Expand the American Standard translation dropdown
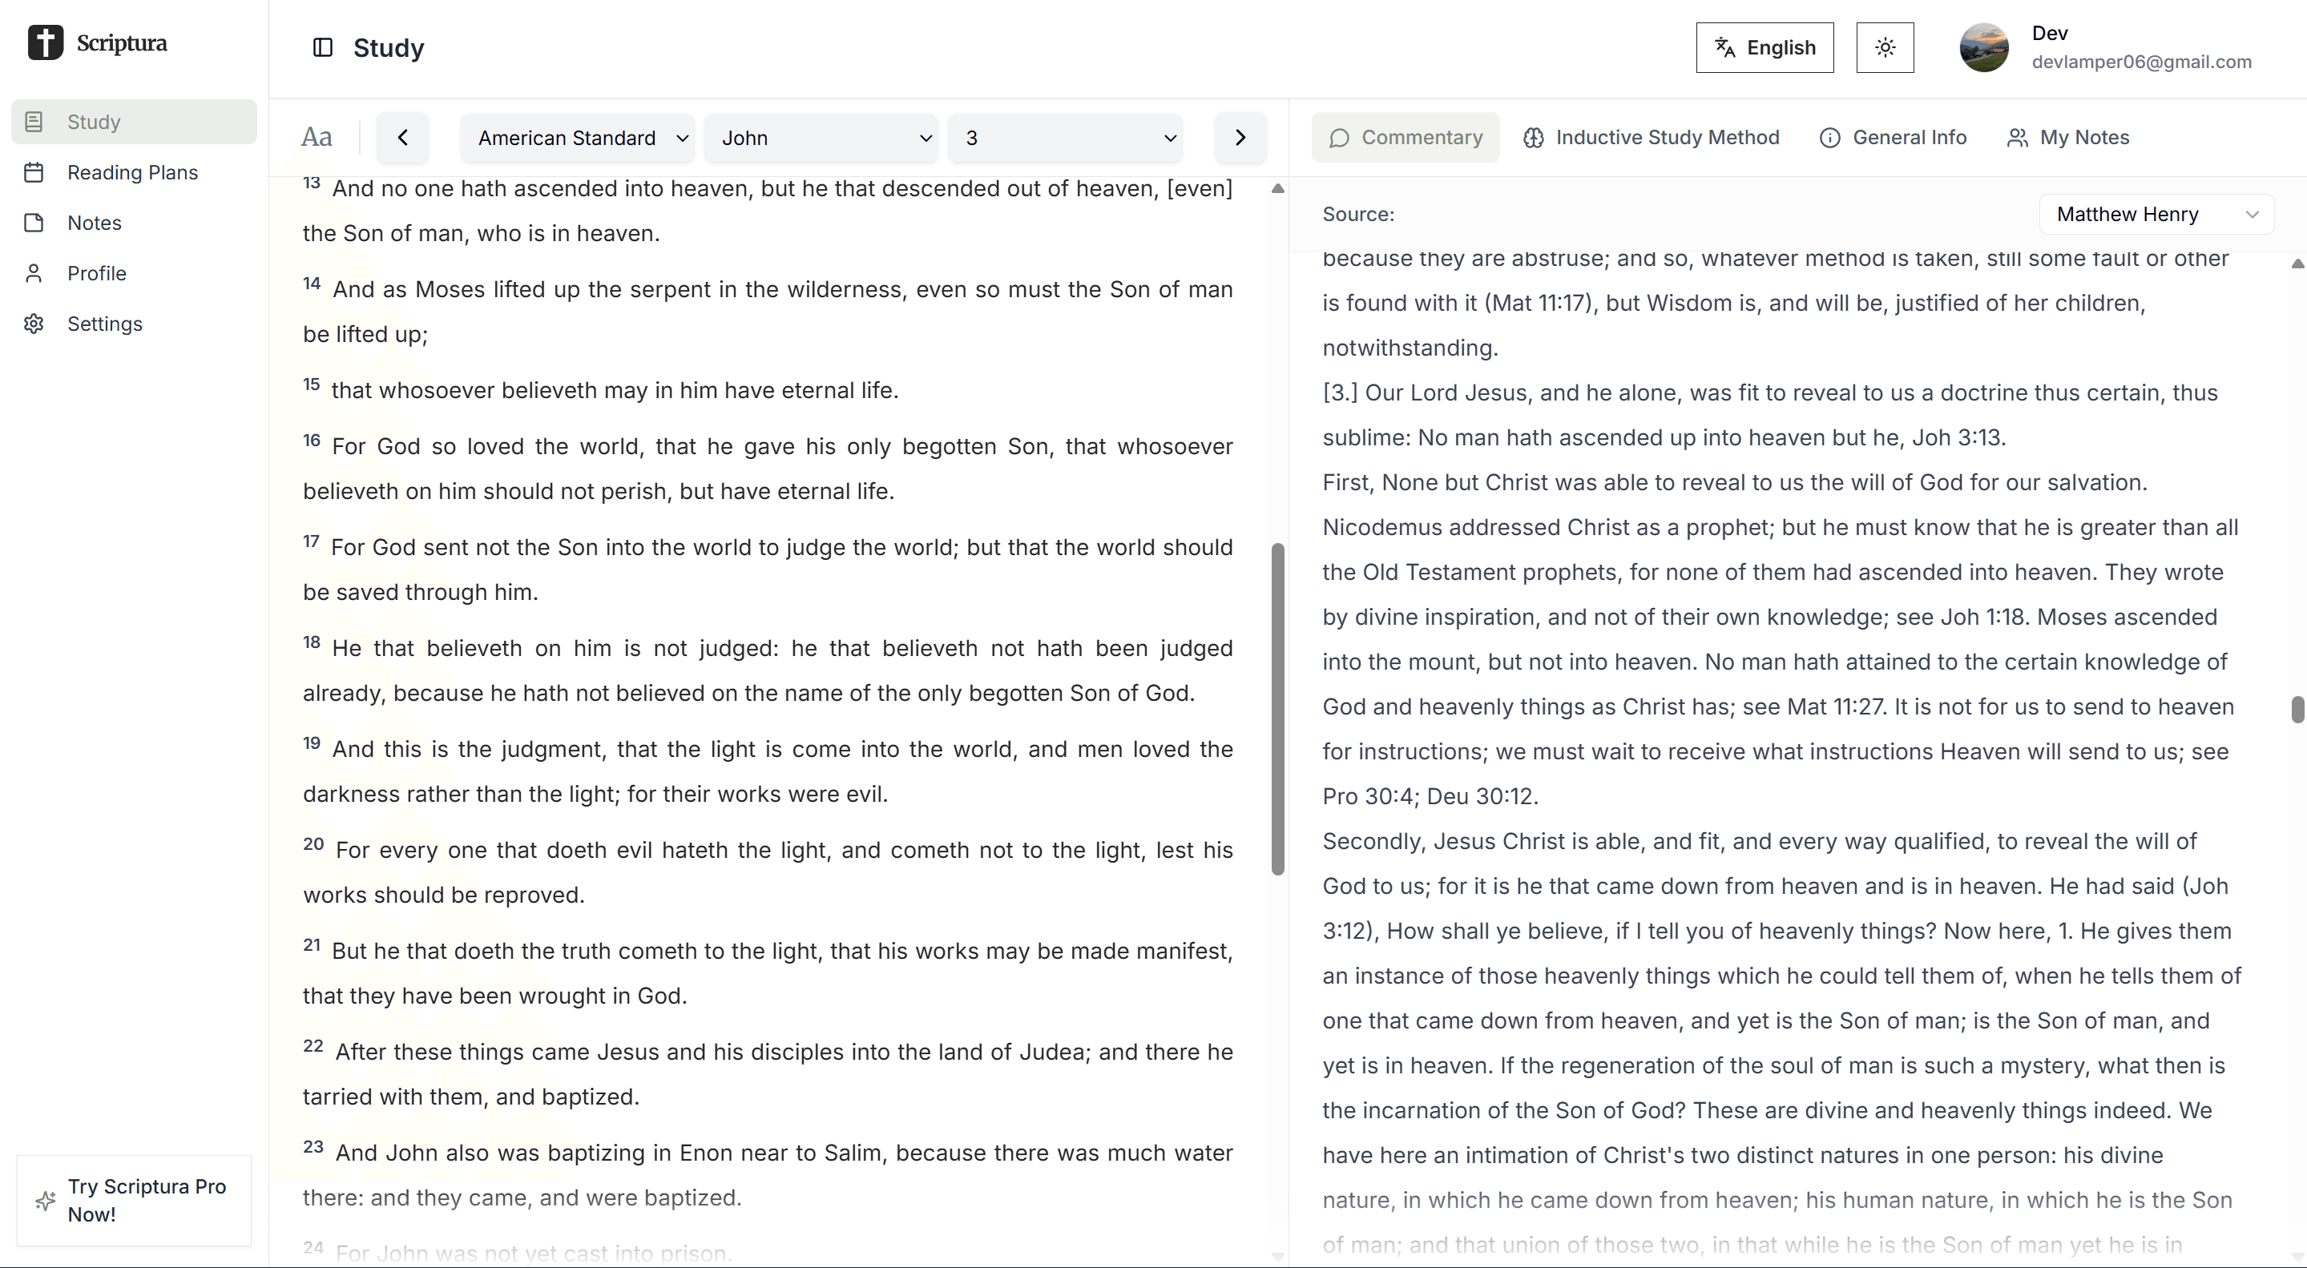The height and width of the screenshot is (1268, 2307). [x=578, y=138]
